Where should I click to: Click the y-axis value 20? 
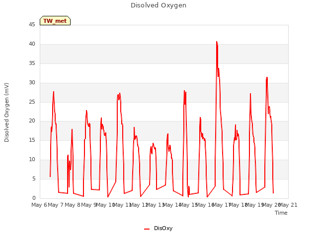point(32,121)
